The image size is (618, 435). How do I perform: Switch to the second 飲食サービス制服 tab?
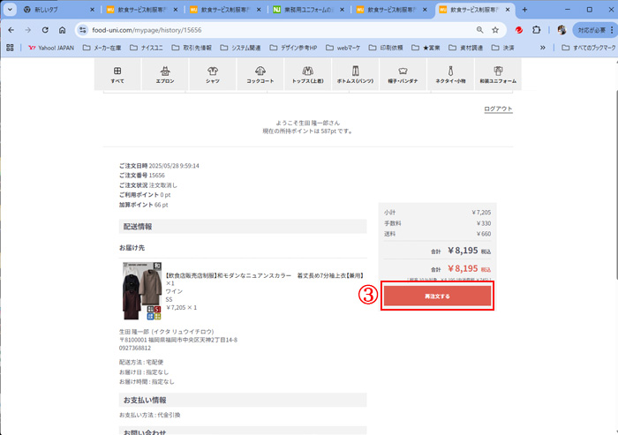tap(224, 10)
